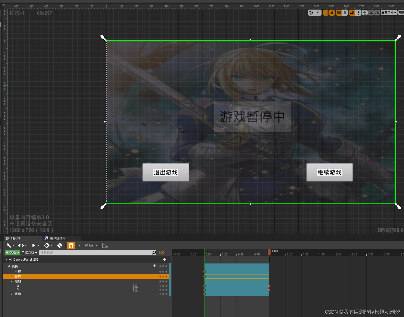
Task: Toggle grid snapping in the designer viewport
Action: click(352, 13)
